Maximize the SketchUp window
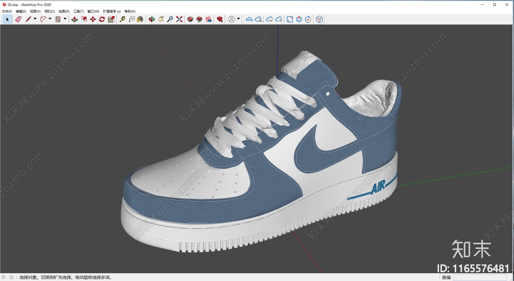 [494, 4]
